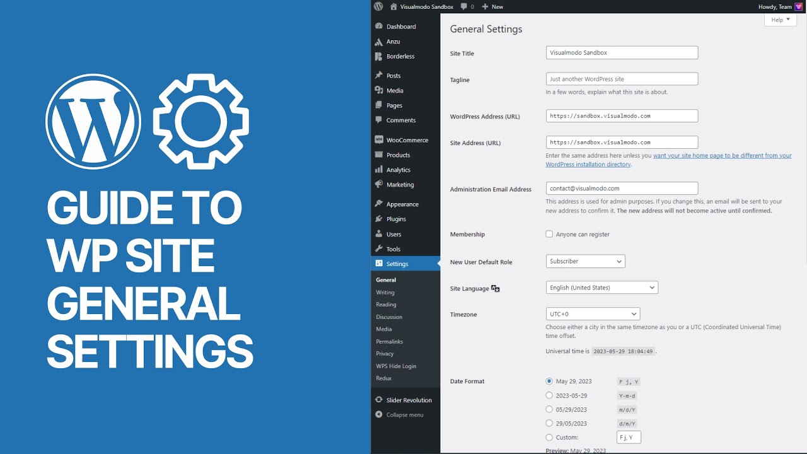Image resolution: width=807 pixels, height=454 pixels.
Task: Click the Marketing label in sidebar
Action: [400, 185]
